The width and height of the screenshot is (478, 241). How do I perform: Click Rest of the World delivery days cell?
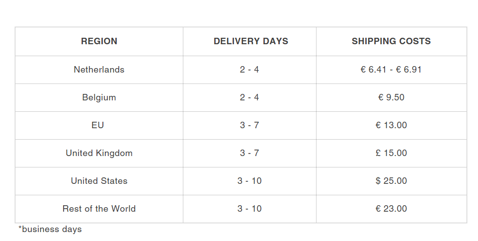(249, 209)
